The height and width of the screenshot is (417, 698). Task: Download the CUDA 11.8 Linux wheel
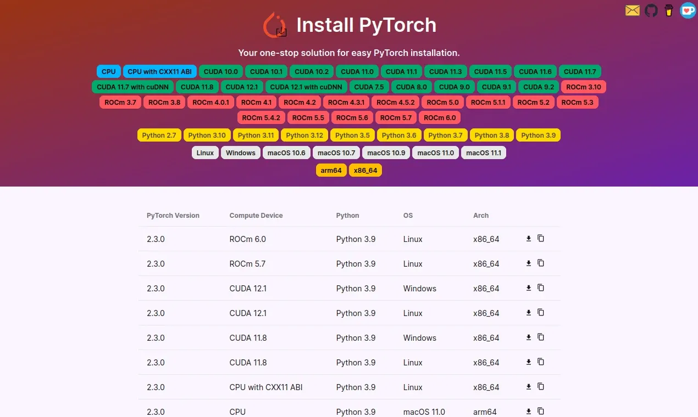(x=529, y=362)
